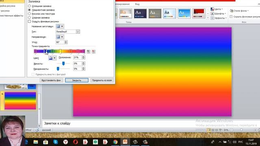Start slide show via status bar icon
The height and width of the screenshot is (146, 260).
point(220,130)
